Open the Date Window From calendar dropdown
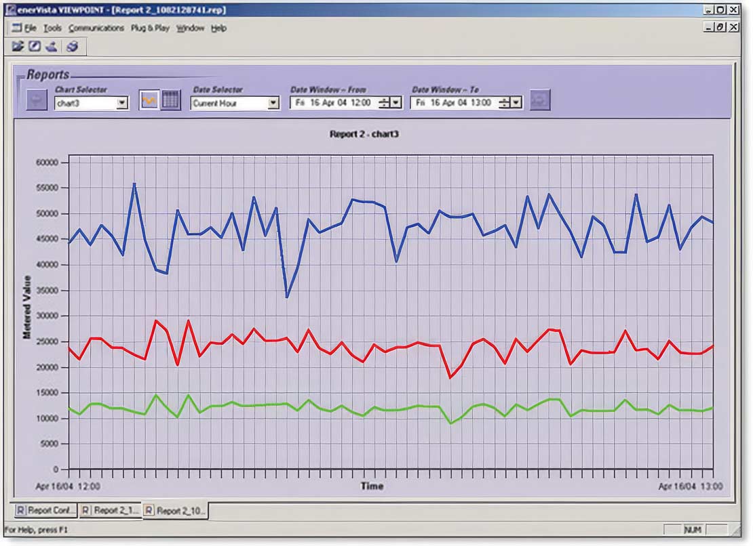This screenshot has width=753, height=546. coord(396,102)
